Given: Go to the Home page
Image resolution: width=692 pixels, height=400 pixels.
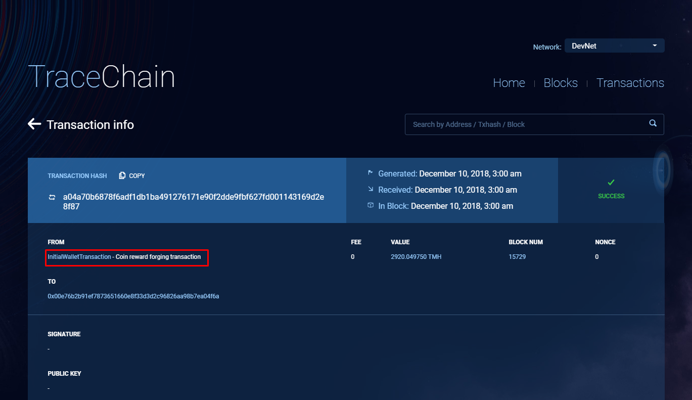Looking at the screenshot, I should (509, 83).
